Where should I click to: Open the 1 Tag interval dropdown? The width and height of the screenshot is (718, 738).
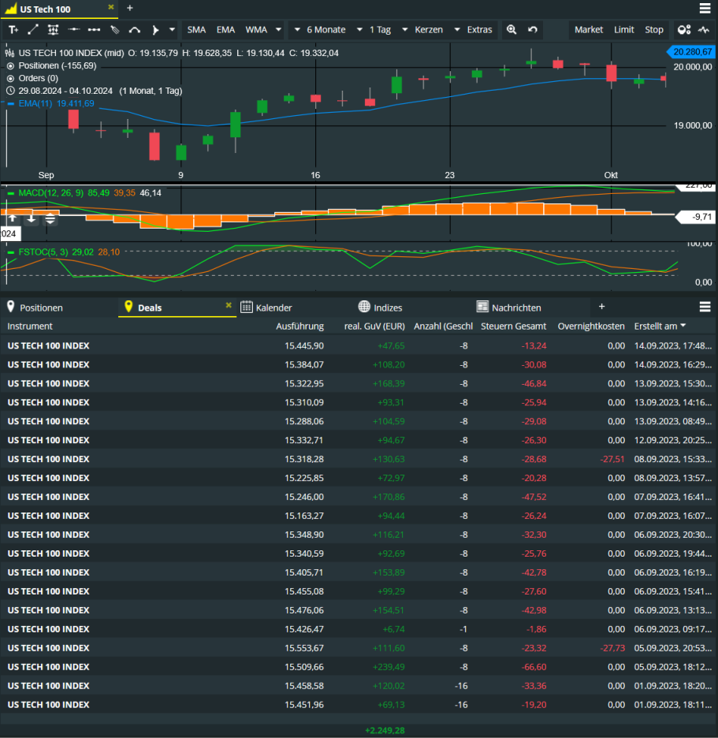[374, 30]
